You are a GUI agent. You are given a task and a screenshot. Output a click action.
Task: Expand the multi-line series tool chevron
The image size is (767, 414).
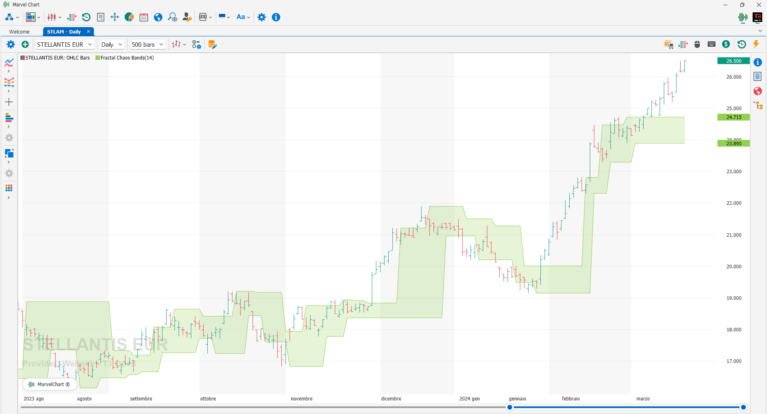pos(8,91)
